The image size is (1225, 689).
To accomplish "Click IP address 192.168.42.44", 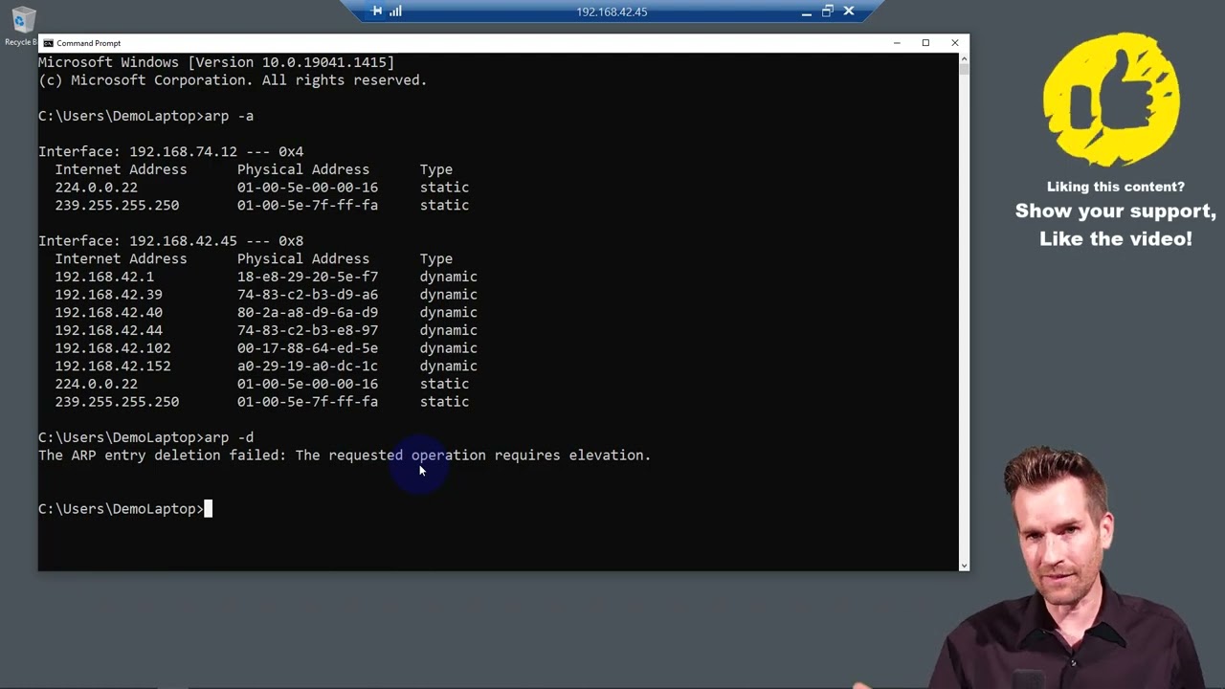I will click(x=108, y=330).
